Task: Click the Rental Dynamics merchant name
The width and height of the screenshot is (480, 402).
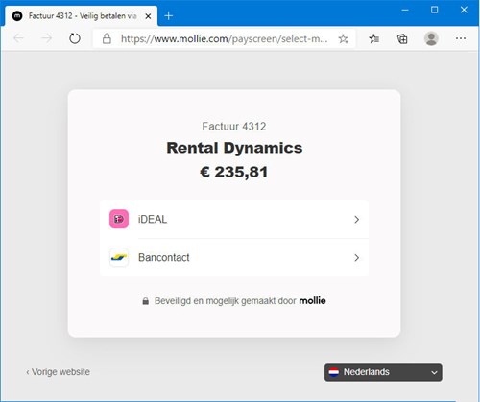Action: [234, 148]
